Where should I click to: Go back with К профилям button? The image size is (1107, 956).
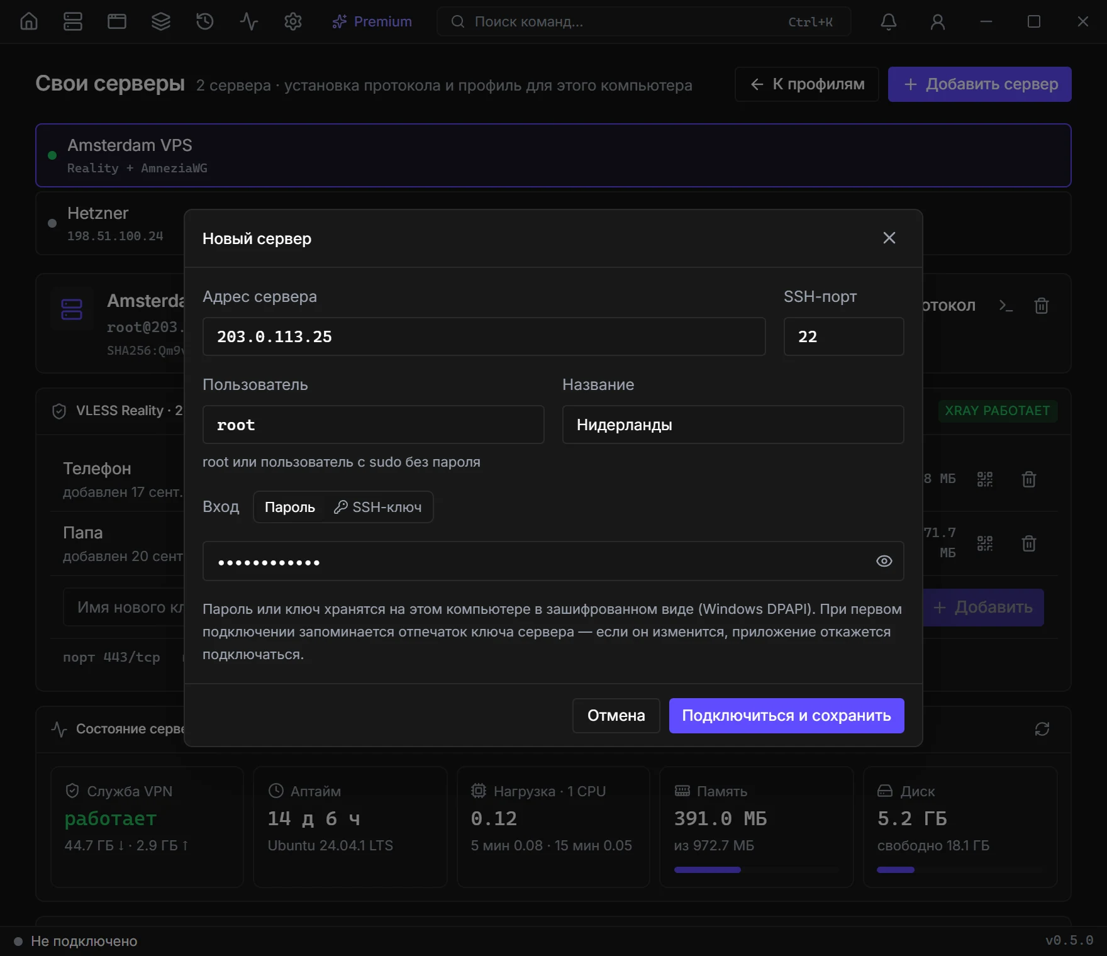coord(807,84)
